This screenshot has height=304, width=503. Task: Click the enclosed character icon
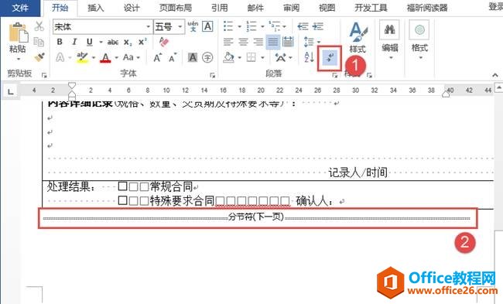coord(207,57)
